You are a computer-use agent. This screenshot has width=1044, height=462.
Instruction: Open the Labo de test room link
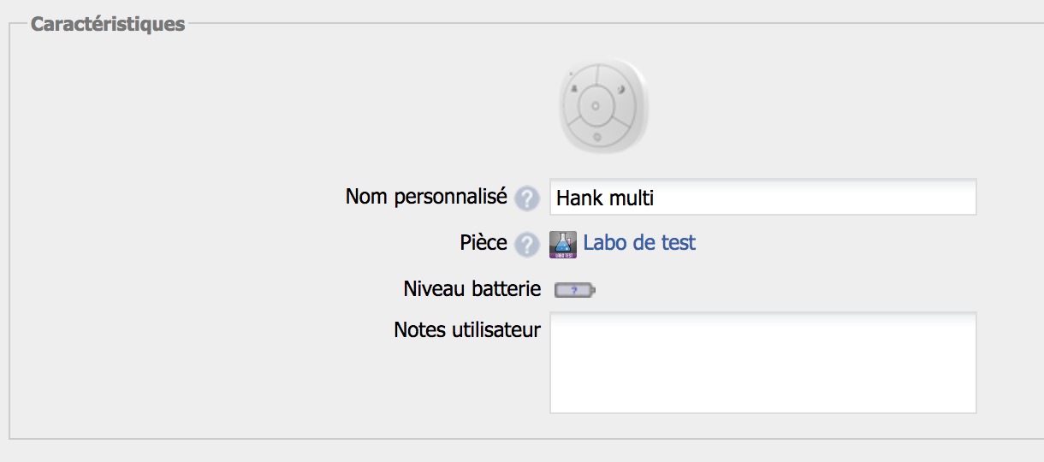pyautogui.click(x=639, y=243)
